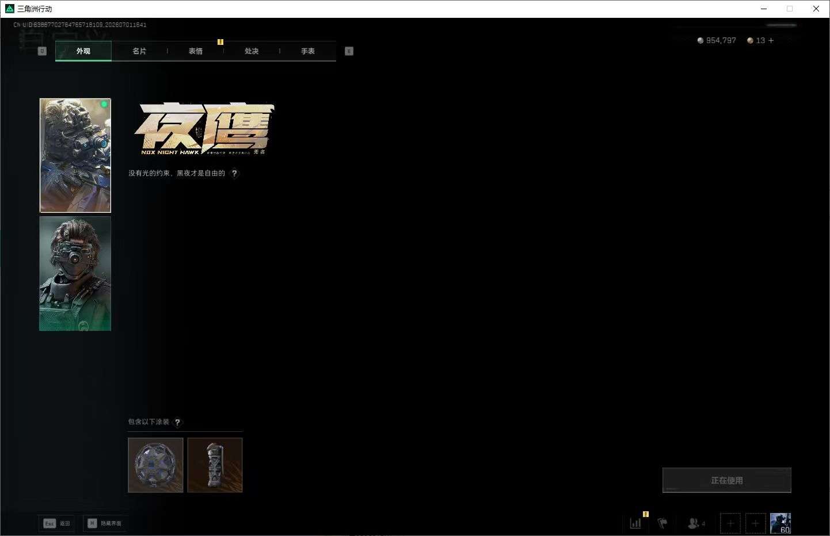The height and width of the screenshot is (536, 830).
Task: Open the 名片 tab
Action: click(139, 51)
